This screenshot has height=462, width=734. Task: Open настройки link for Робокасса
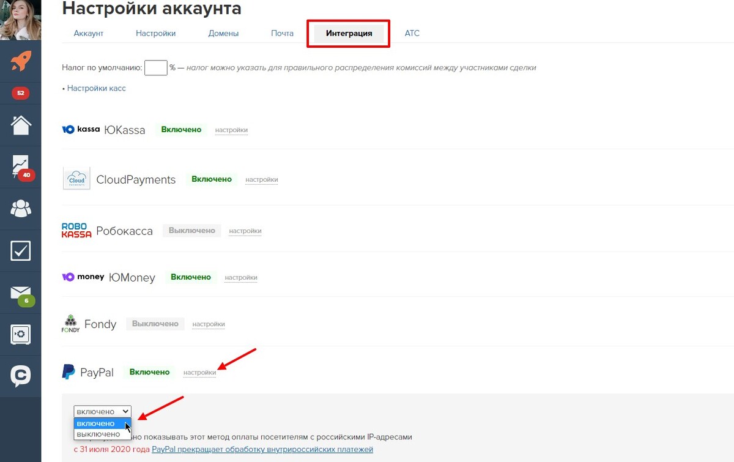click(245, 231)
